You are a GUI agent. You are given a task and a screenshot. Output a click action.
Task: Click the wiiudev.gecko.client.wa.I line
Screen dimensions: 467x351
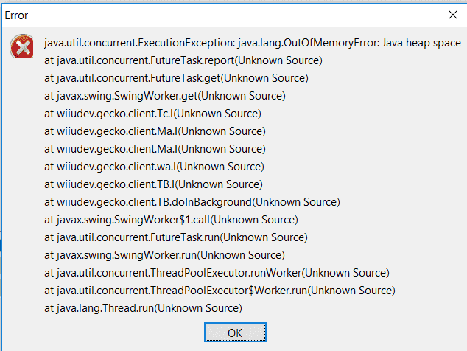tap(154, 167)
